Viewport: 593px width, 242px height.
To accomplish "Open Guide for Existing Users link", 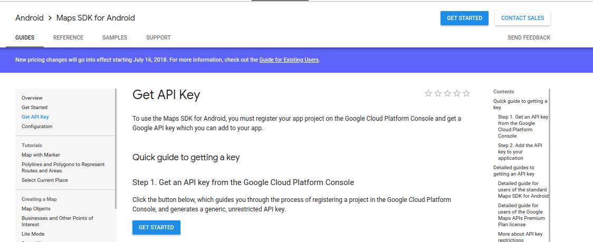I will click(289, 60).
